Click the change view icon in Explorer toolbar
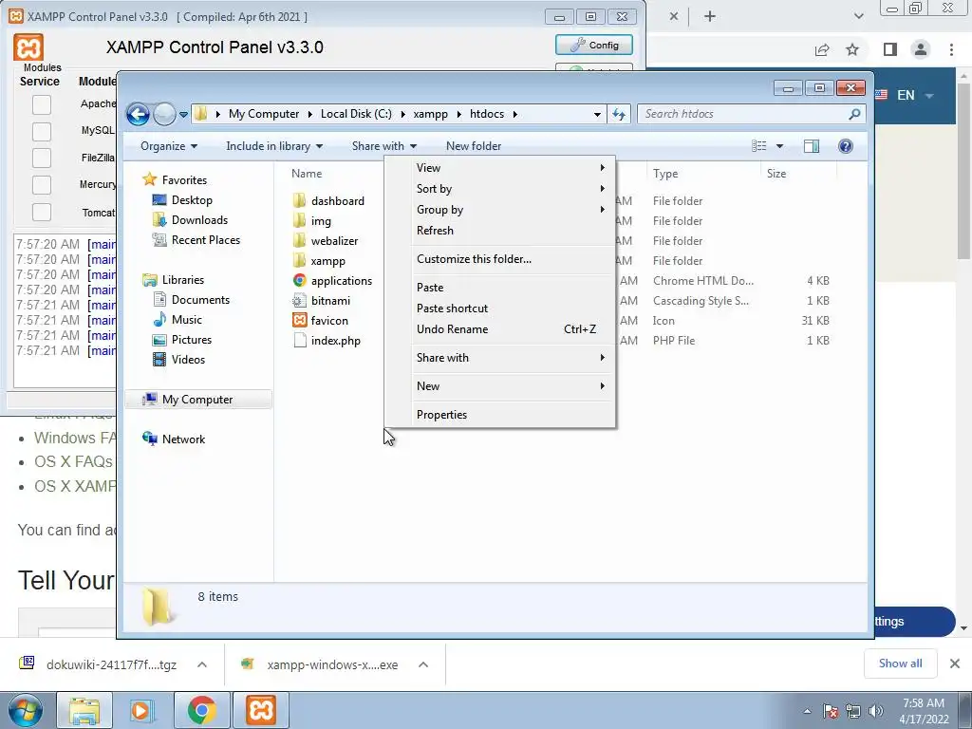 (759, 146)
